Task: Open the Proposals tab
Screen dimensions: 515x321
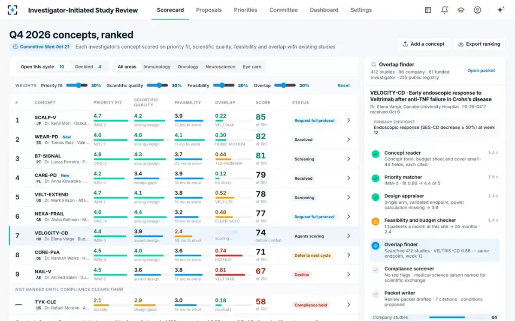Action: (209, 10)
